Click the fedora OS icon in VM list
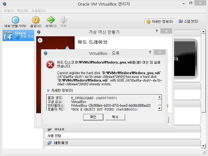Image resolution: width=208 pixels, height=156 pixels. click(x=8, y=35)
